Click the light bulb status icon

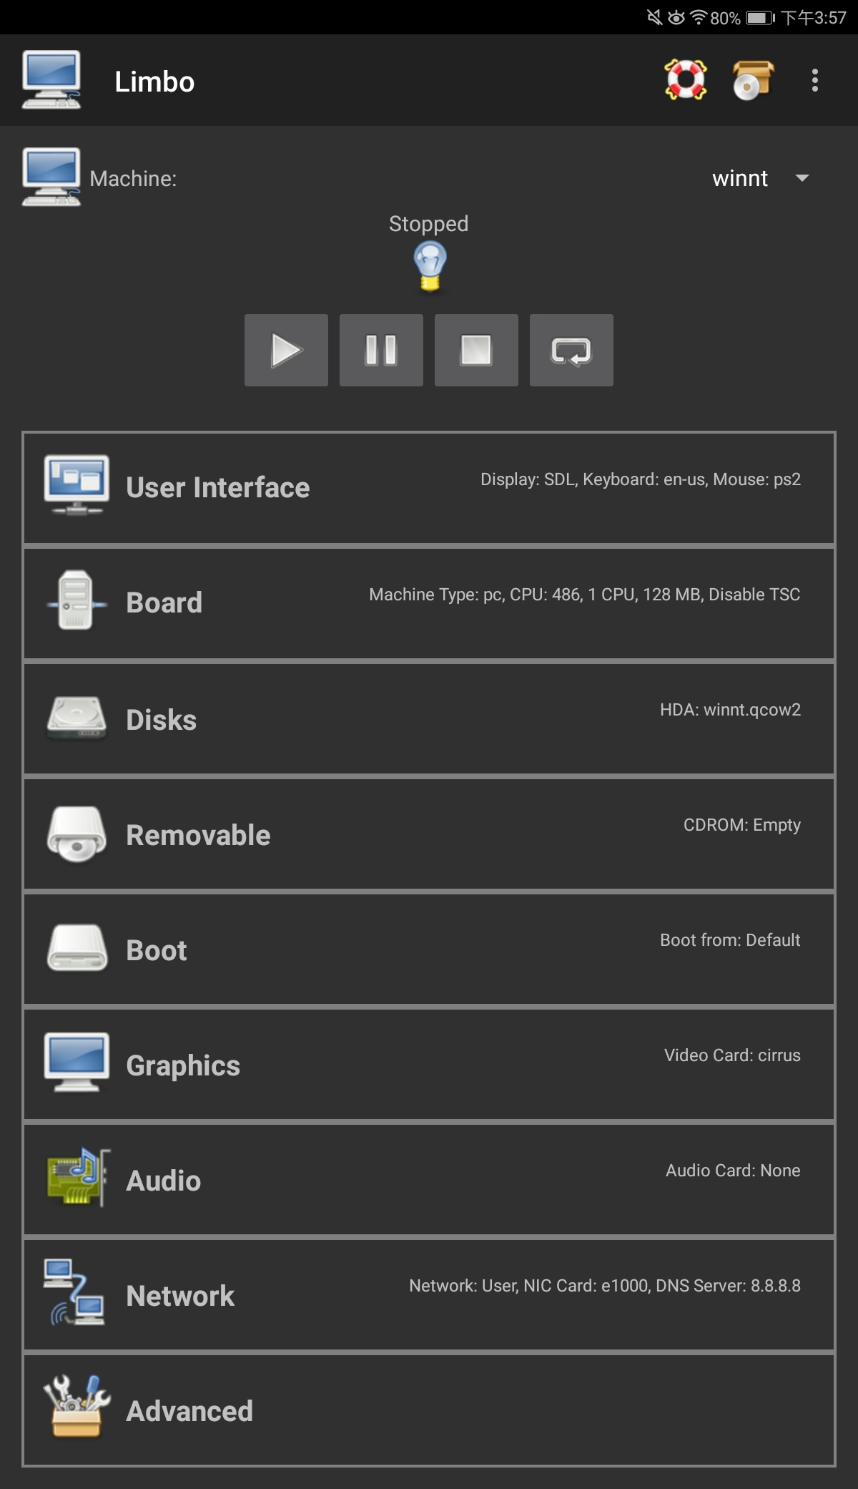[x=430, y=266]
